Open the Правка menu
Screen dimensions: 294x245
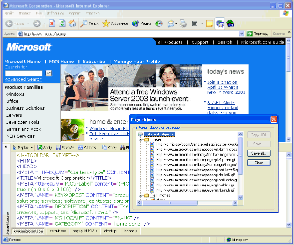[x=24, y=13]
